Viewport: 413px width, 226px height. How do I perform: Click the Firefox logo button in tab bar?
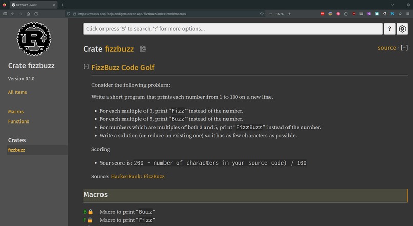[4, 5]
